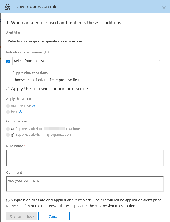Click the Alert title text field
170x222 pixels.
(85, 41)
